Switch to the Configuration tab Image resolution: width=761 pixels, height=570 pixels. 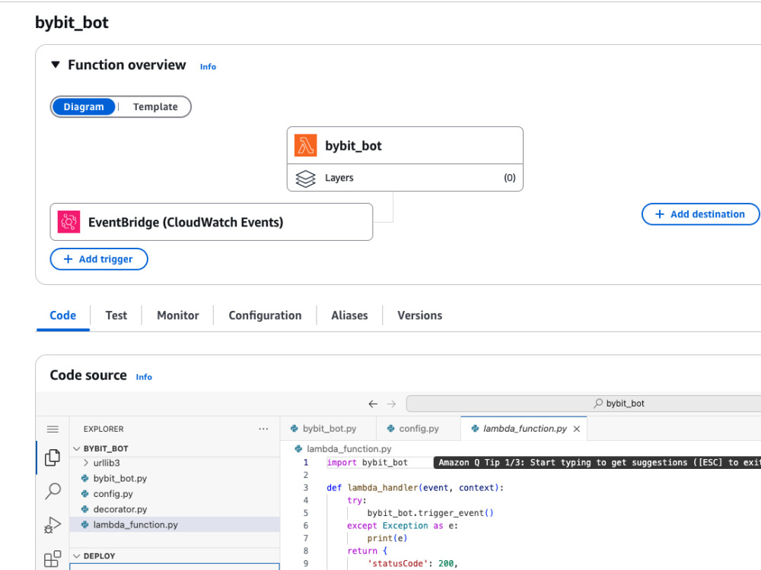[x=265, y=315]
